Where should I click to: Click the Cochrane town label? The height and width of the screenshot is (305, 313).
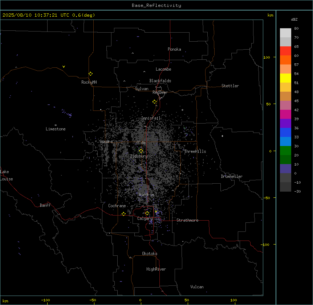pyautogui.click(x=117, y=206)
